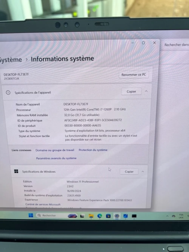Click the Rechercher dans field in background window
This screenshot has width=189, height=252.
tap(176, 45)
